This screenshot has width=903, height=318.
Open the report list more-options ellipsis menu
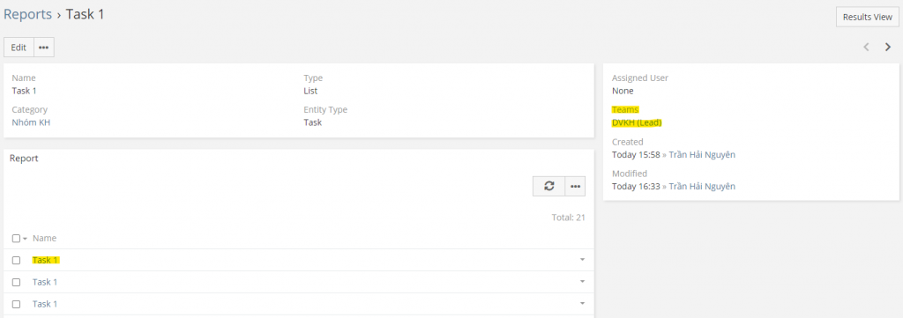575,186
